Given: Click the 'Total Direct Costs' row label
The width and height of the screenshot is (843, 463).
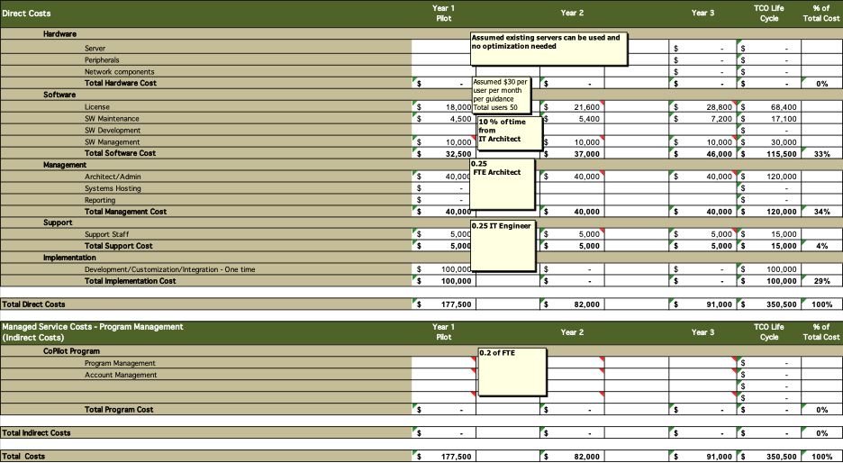Looking at the screenshot, I should [32, 304].
